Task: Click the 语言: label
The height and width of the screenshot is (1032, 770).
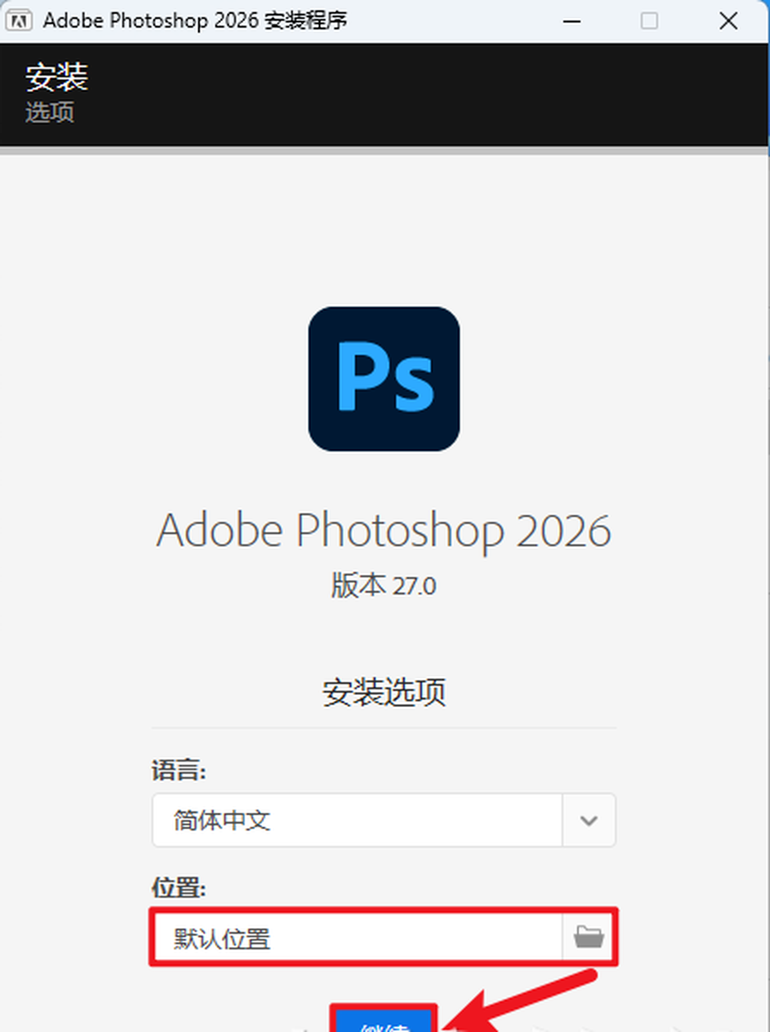Action: [179, 770]
